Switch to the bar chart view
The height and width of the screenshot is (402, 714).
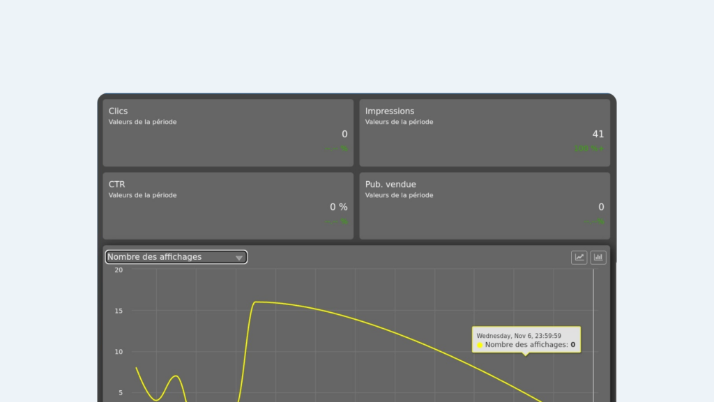(x=598, y=257)
